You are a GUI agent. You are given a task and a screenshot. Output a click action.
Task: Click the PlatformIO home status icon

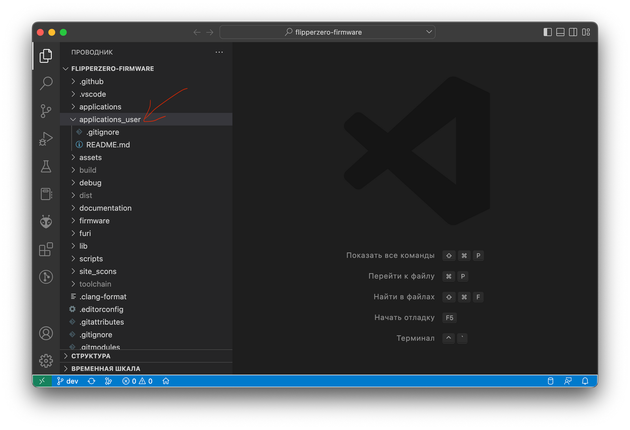[x=166, y=381]
